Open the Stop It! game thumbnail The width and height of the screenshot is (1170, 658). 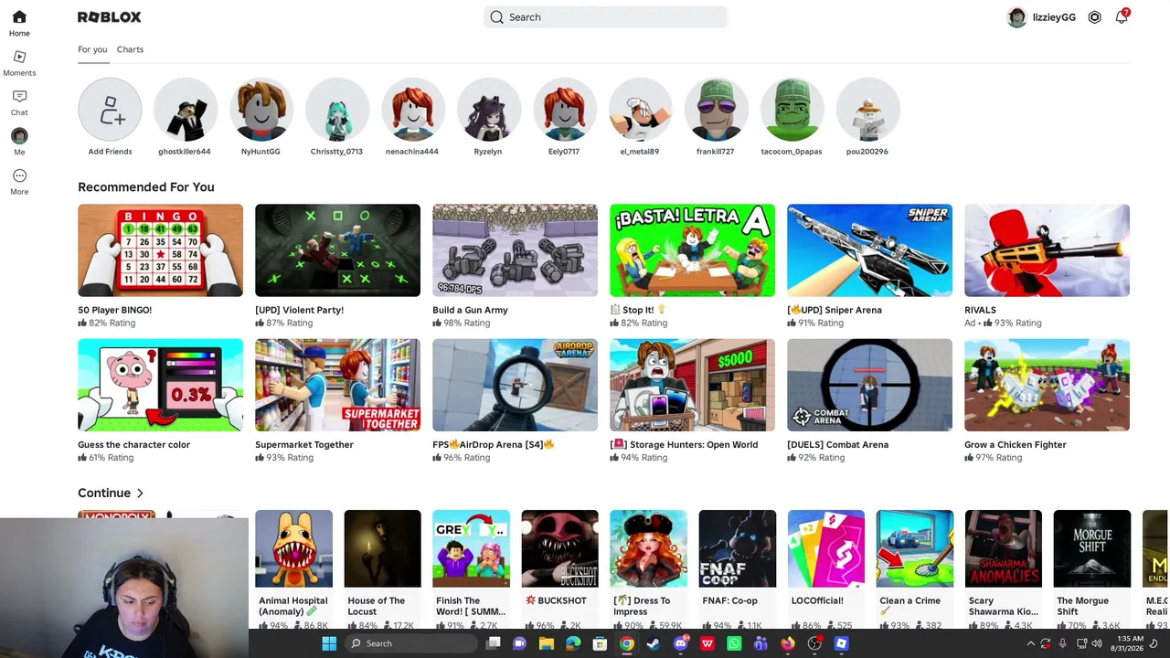click(692, 250)
